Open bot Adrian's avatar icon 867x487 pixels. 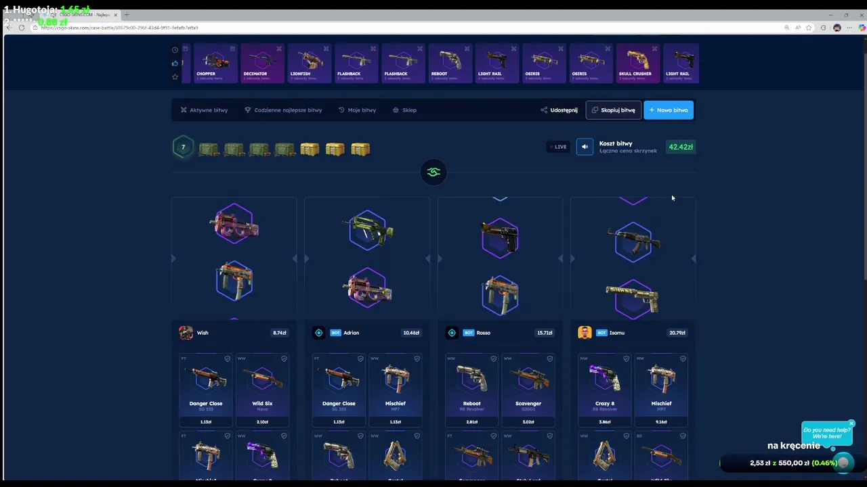pyautogui.click(x=318, y=333)
